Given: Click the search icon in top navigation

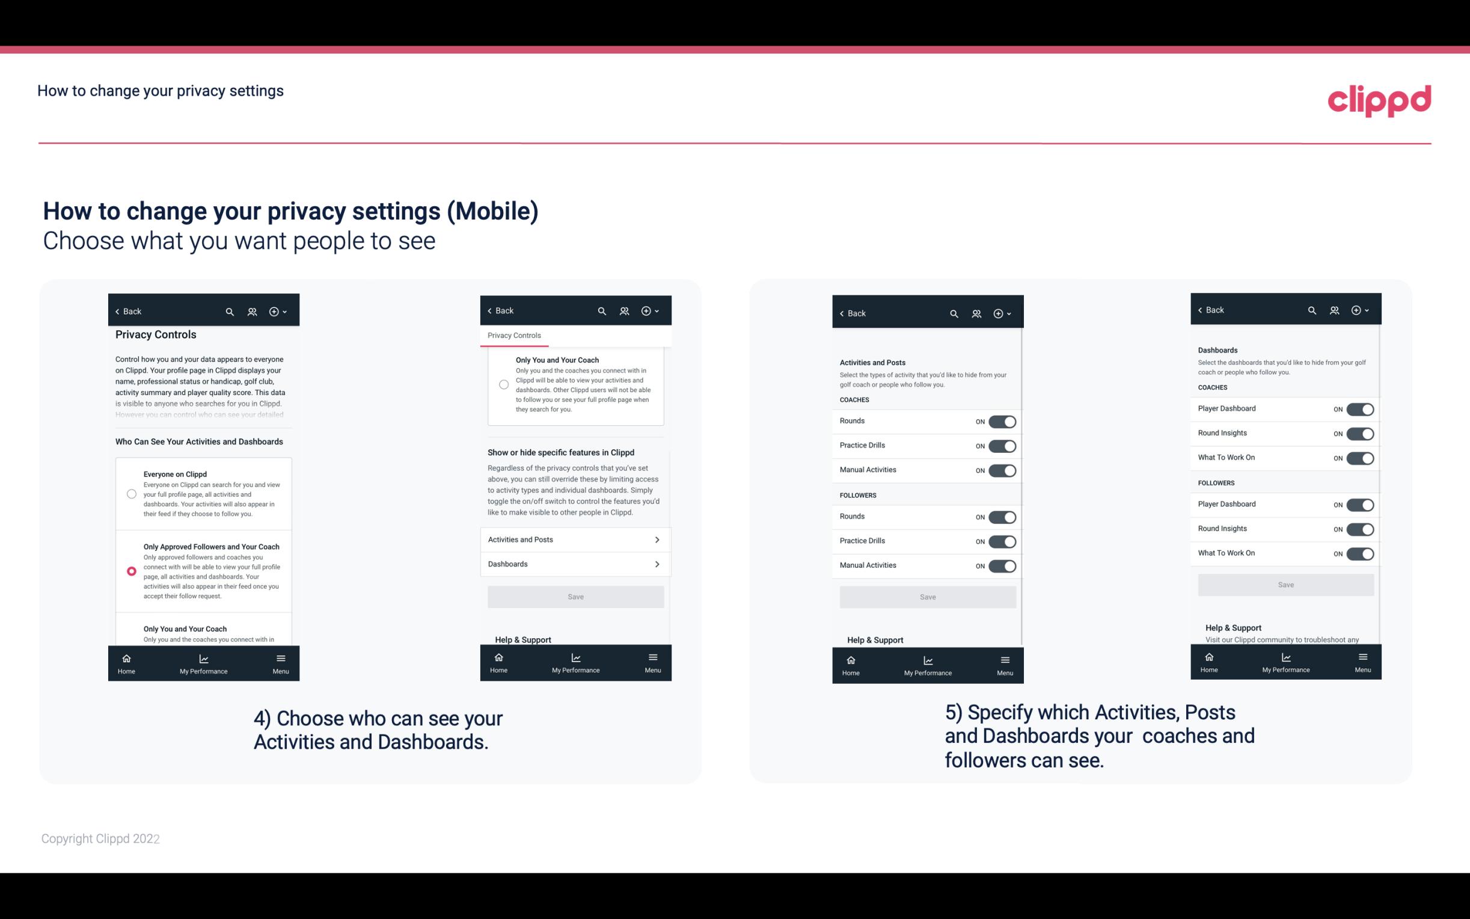Looking at the screenshot, I should (230, 312).
